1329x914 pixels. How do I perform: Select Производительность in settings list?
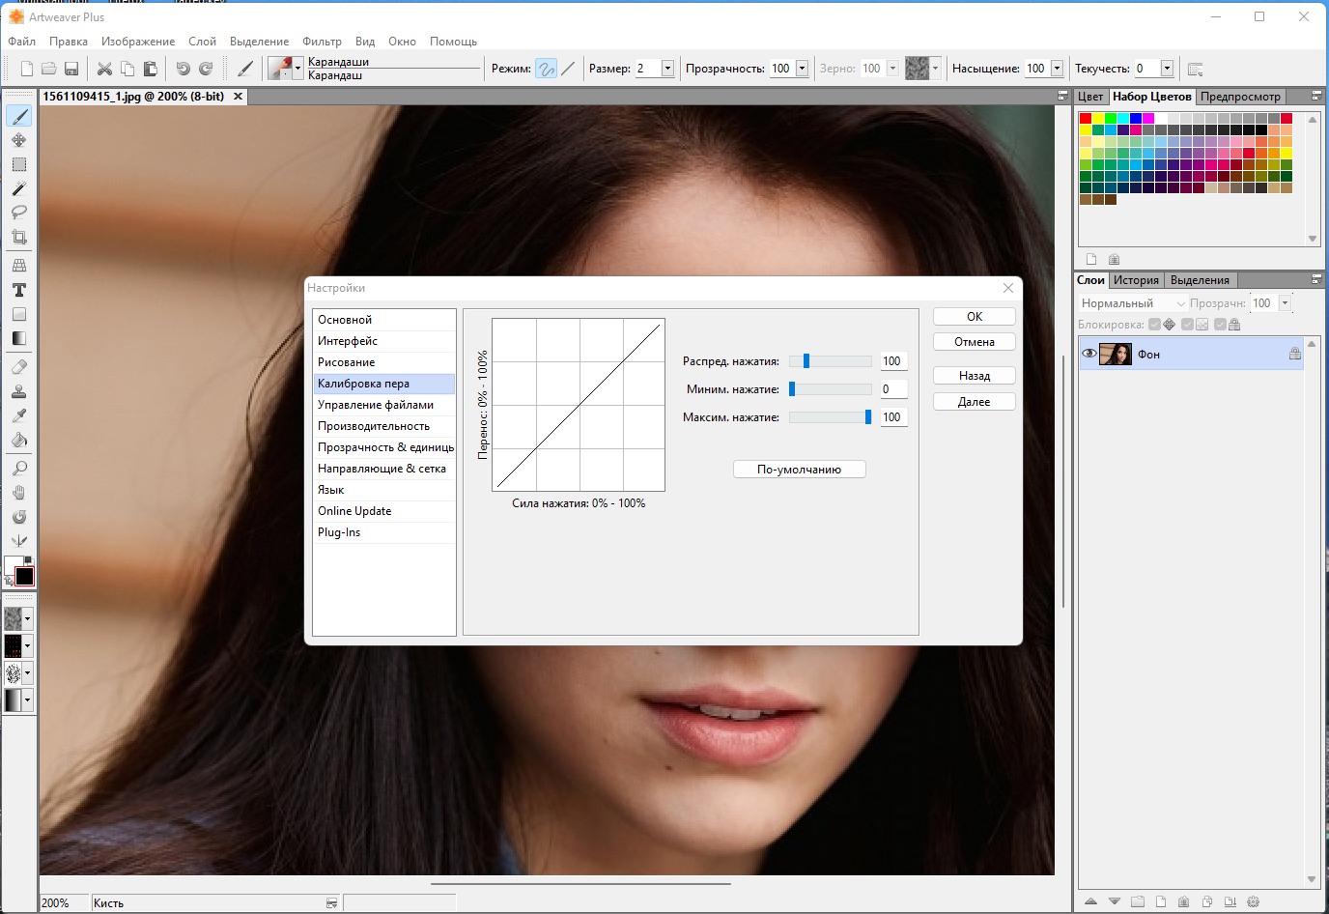click(374, 426)
